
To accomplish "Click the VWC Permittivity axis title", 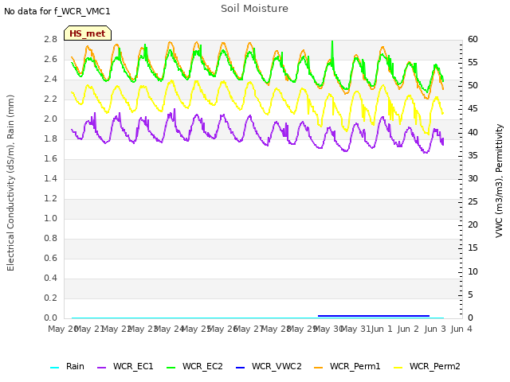I will coord(499,181).
